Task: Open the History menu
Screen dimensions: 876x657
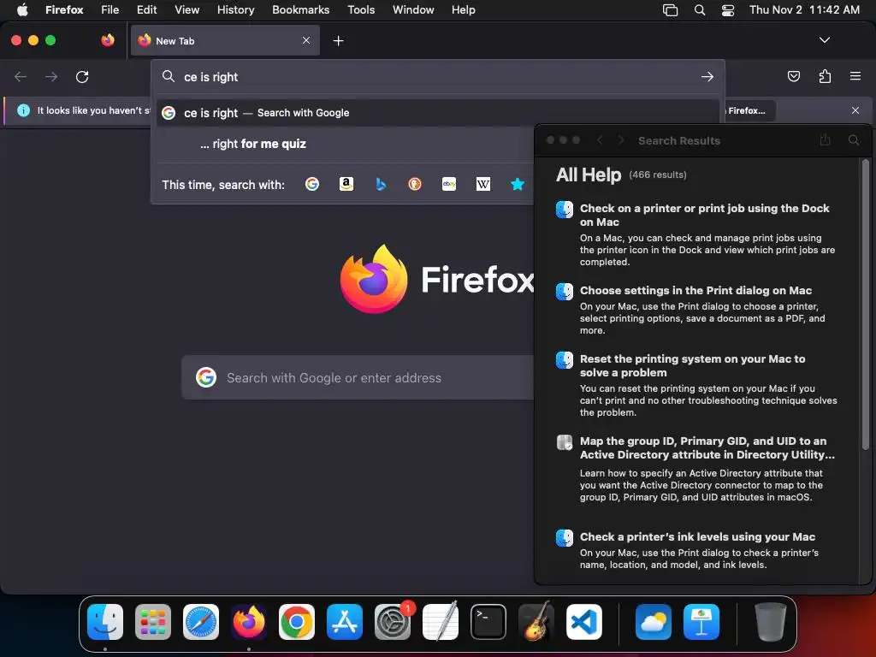Action: [235, 9]
